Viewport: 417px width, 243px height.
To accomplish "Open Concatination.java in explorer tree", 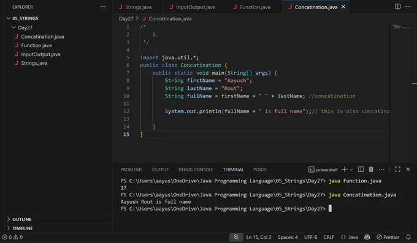I will pos(42,37).
